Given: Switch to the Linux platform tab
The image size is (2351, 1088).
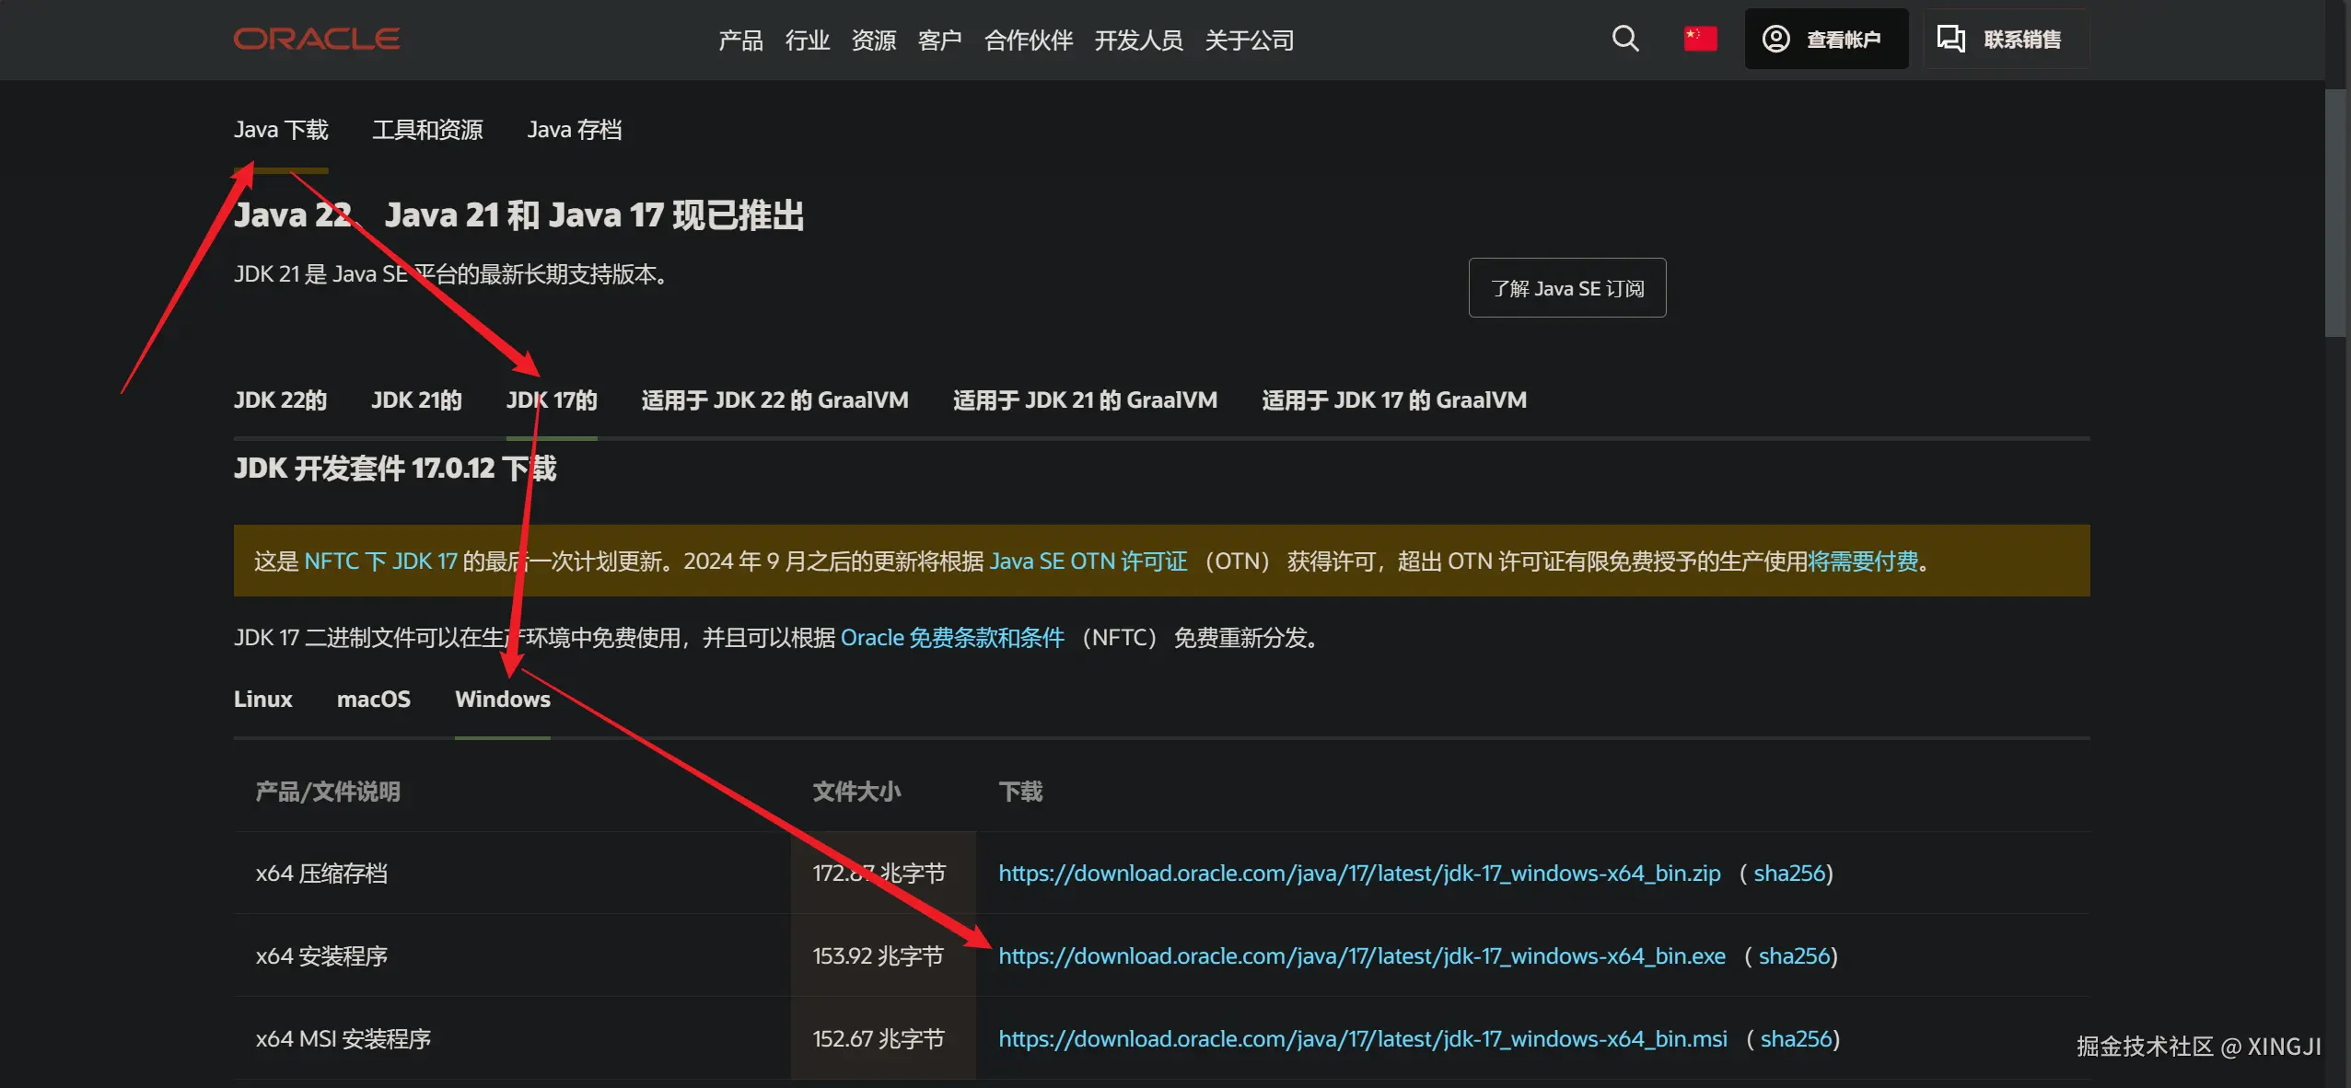Looking at the screenshot, I should click(x=262, y=700).
